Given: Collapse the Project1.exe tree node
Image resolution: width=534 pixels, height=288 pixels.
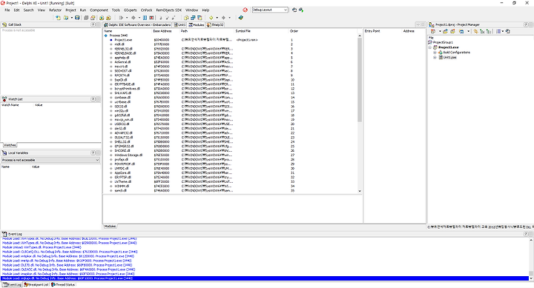Looking at the screenshot, I should point(429,47).
